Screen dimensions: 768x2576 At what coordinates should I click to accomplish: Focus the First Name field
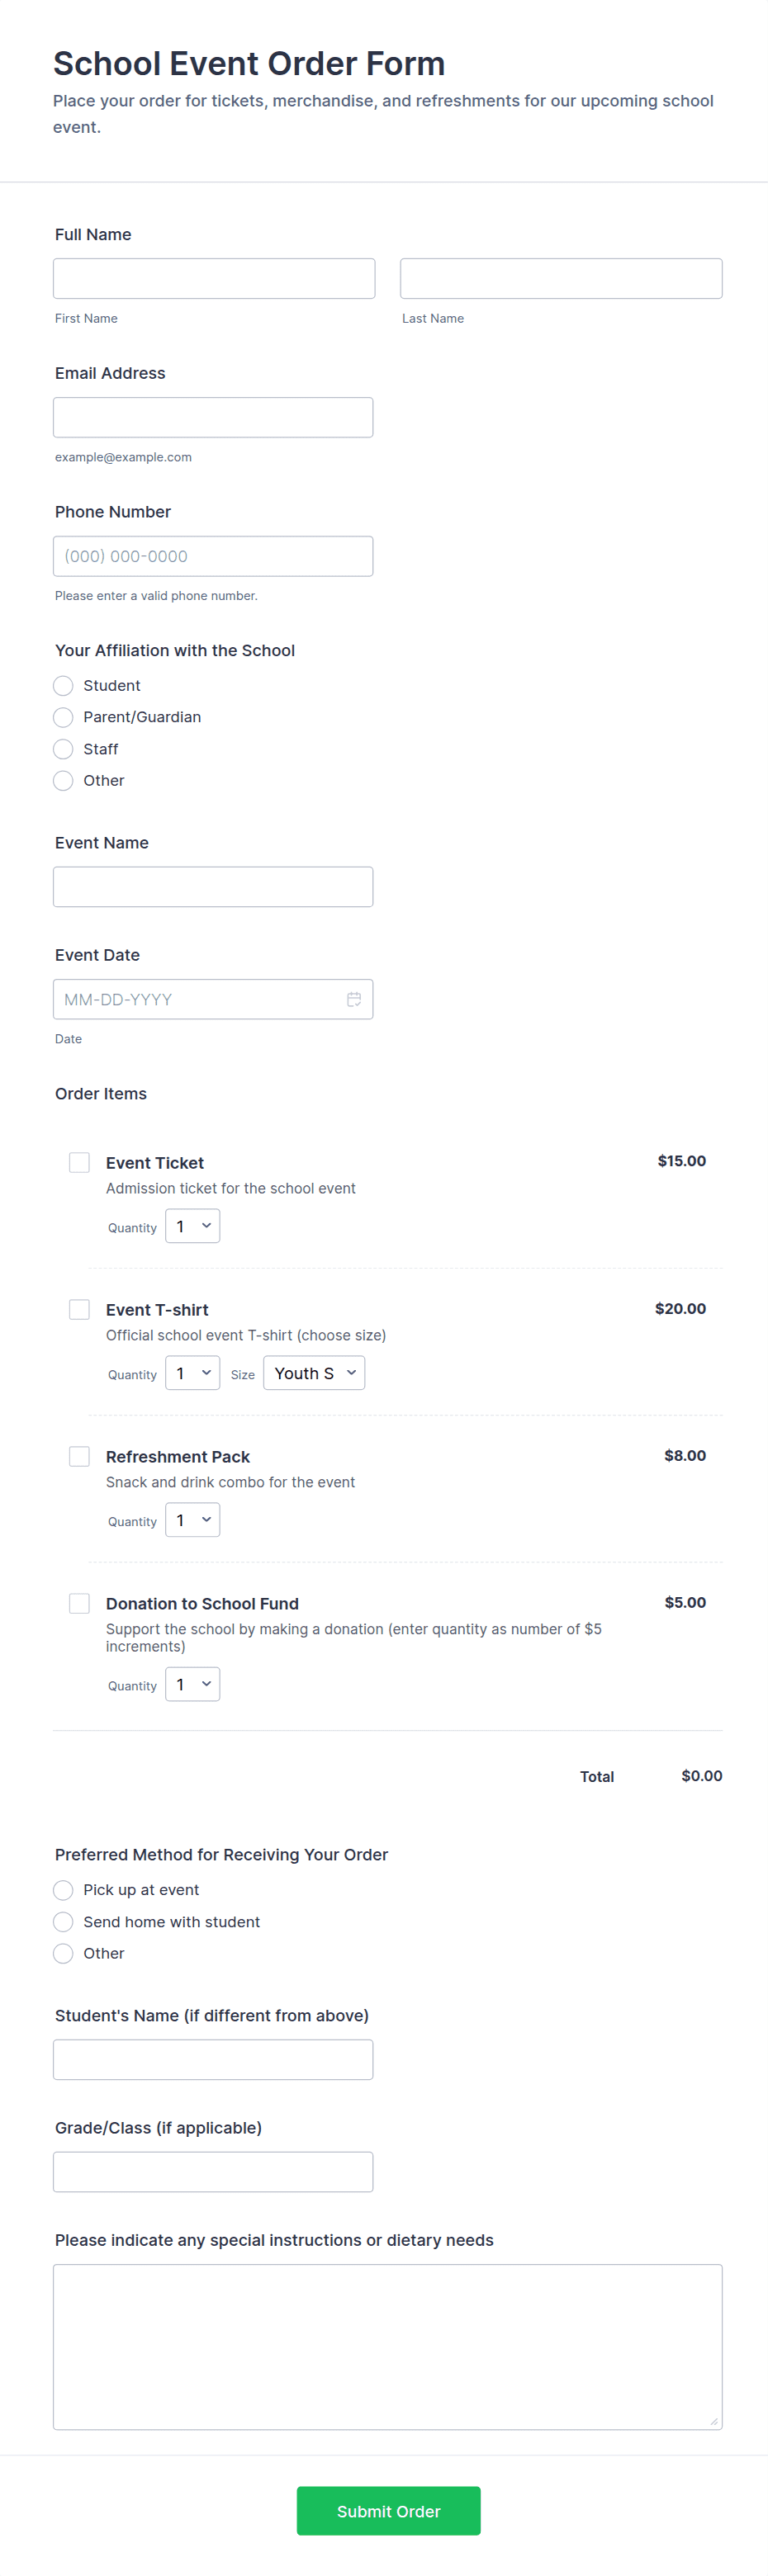coord(214,279)
